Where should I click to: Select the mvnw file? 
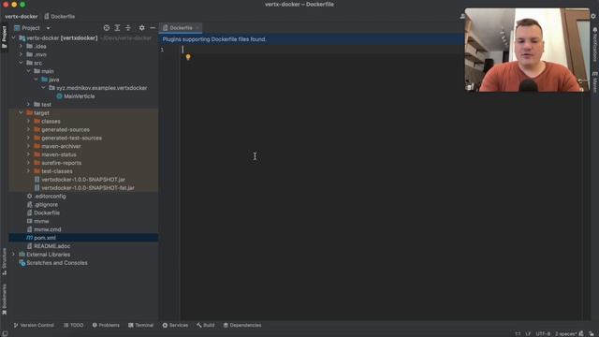(x=41, y=221)
